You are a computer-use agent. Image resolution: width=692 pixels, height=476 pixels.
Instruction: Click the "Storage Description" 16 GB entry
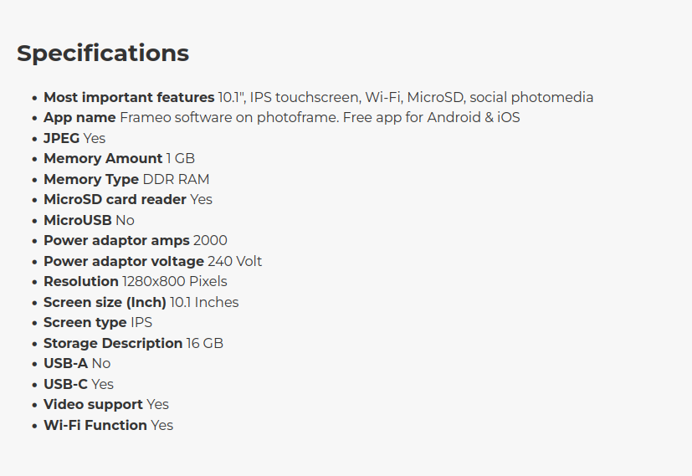click(x=133, y=343)
